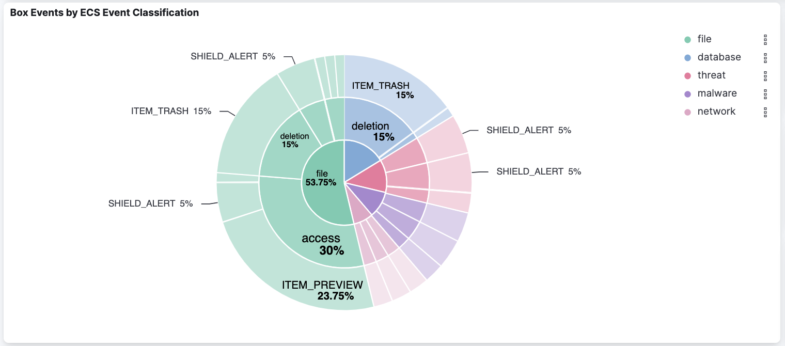The height and width of the screenshot is (346, 785).
Task: Click the blue database color dot
Action: (x=687, y=58)
